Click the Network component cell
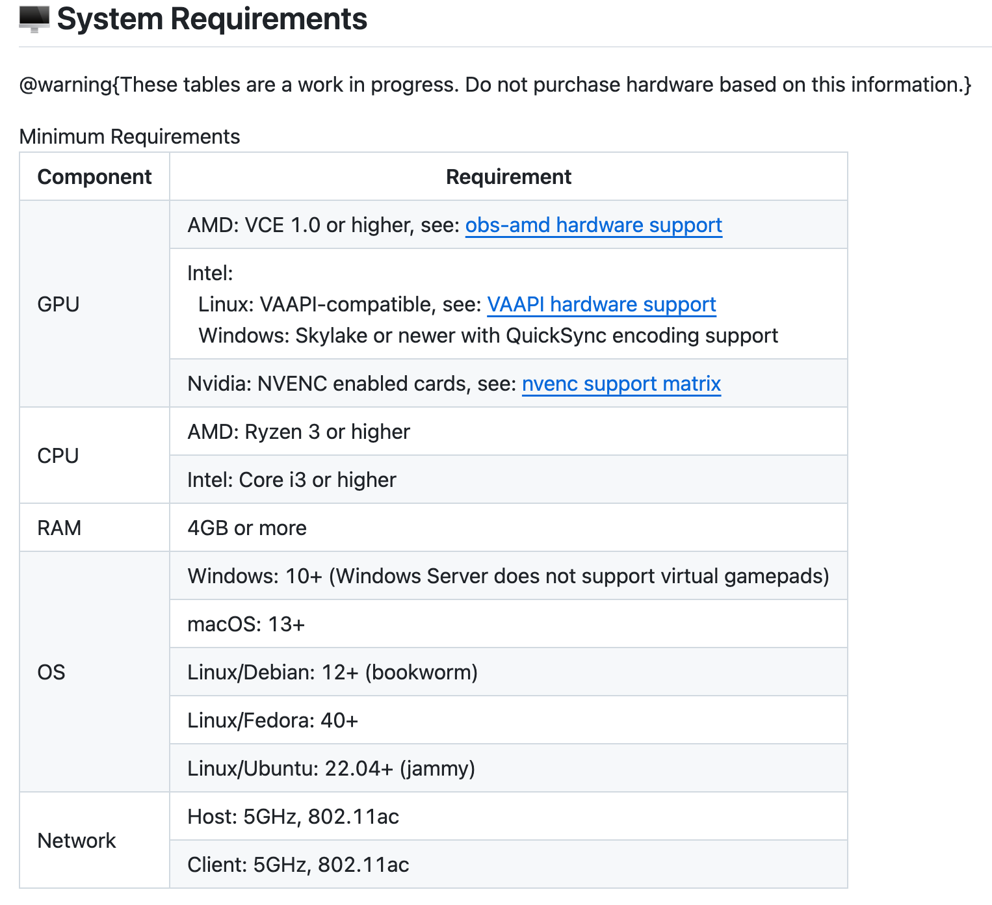This screenshot has width=992, height=905. point(95,841)
